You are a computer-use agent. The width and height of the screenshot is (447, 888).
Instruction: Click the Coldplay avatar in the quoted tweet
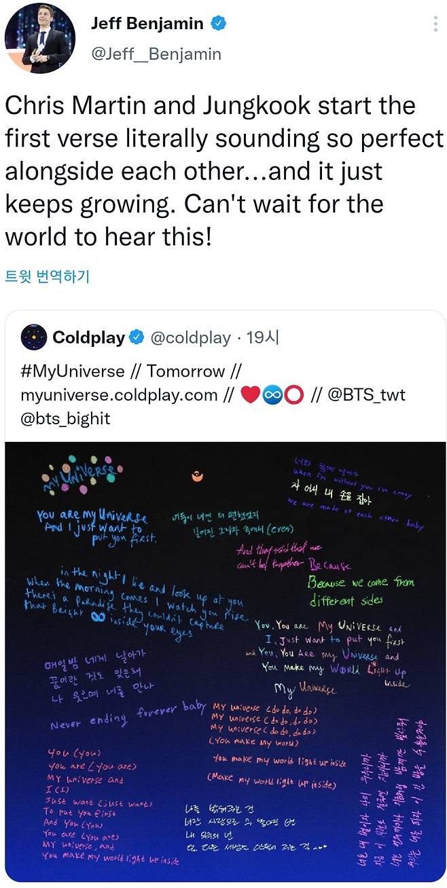tap(32, 337)
